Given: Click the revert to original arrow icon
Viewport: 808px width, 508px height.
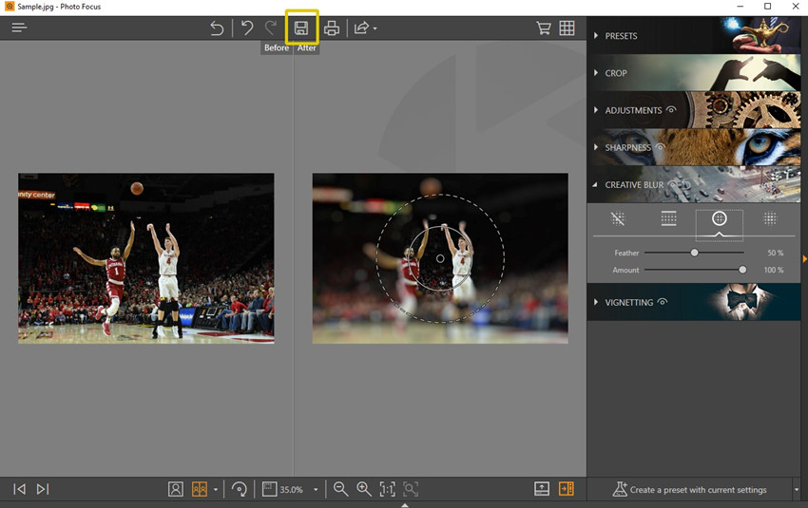Looking at the screenshot, I should pos(217,28).
